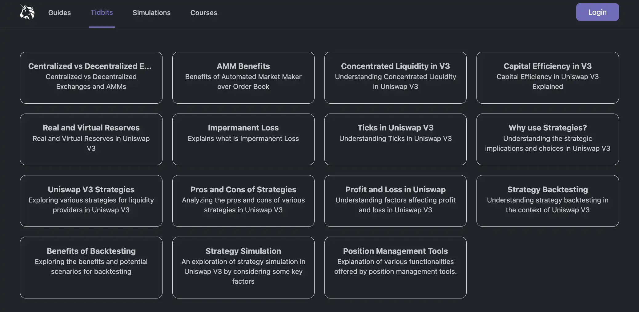639x312 pixels.
Task: Open the Guides tab
Action: pos(59,13)
